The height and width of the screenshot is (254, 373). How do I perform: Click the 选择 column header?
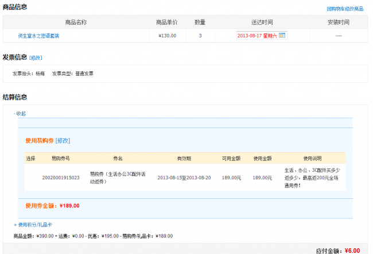tap(30, 158)
